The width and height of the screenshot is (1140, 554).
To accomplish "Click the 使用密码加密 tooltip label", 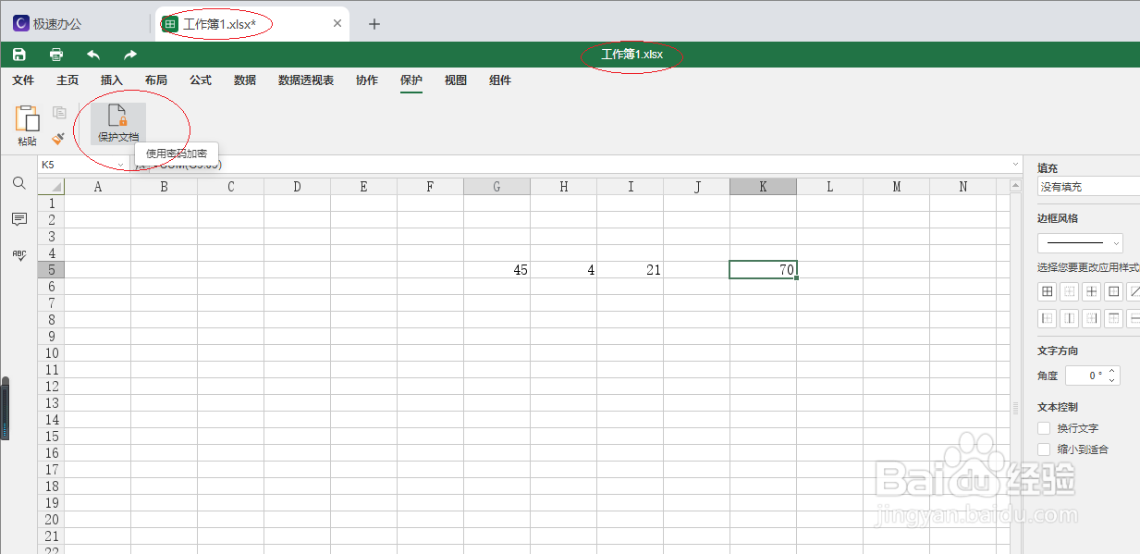I will 176,153.
